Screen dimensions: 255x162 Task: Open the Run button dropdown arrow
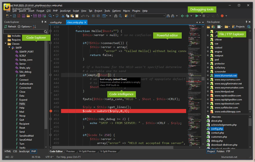(200, 16)
